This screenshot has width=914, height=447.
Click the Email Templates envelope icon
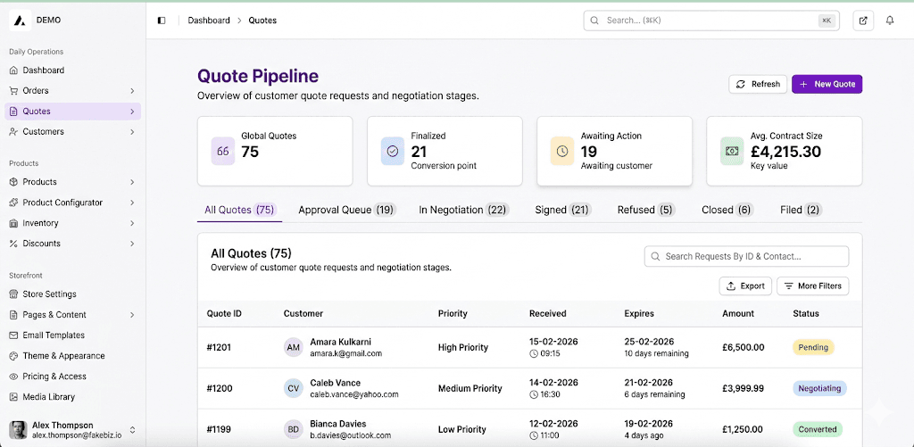(x=14, y=335)
